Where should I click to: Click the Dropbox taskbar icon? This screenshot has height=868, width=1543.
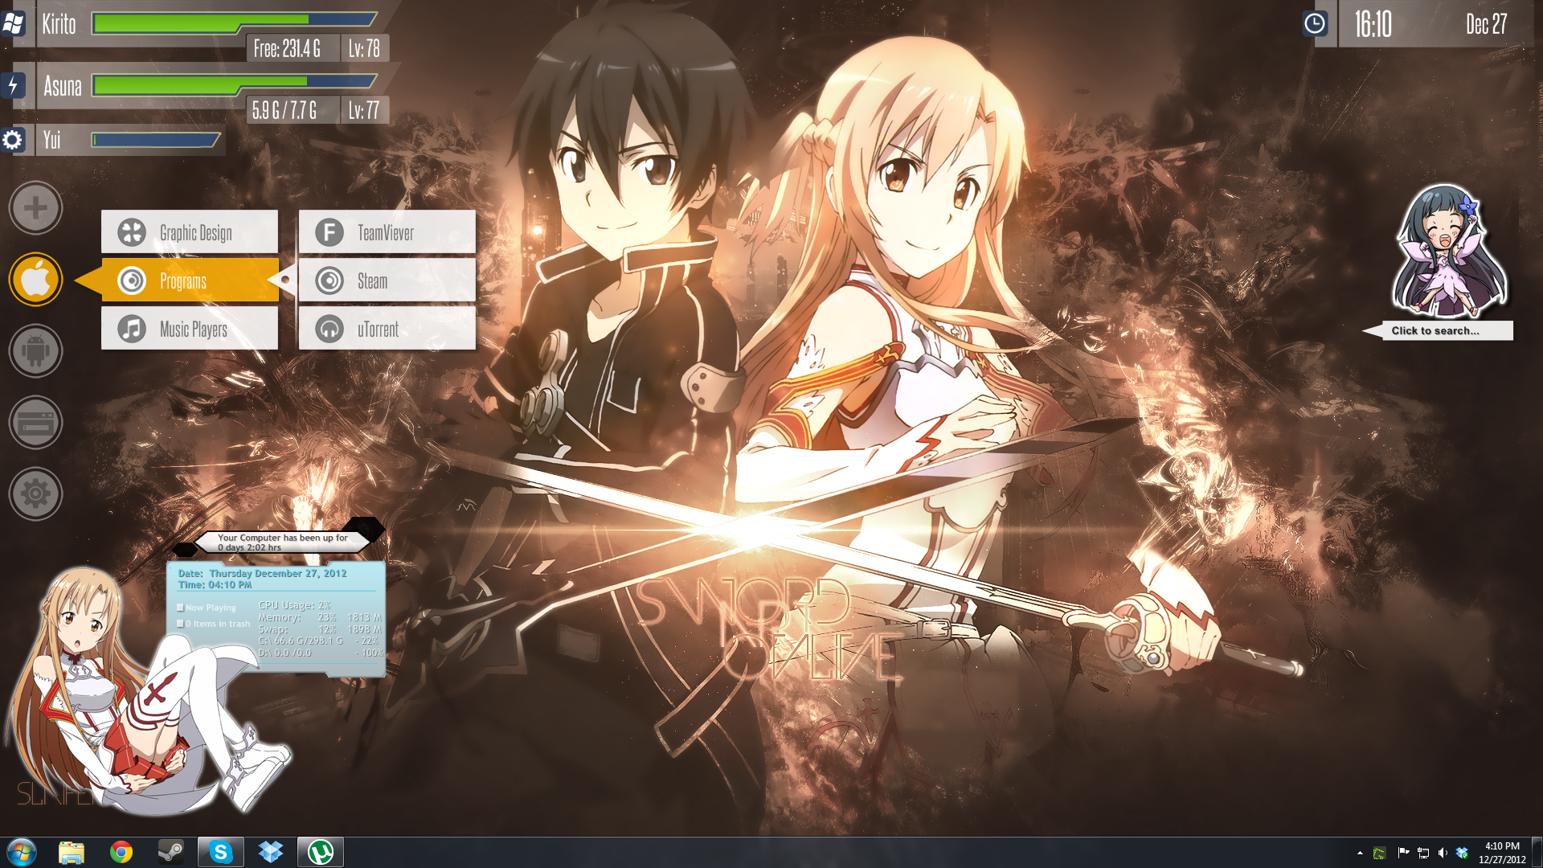pyautogui.click(x=271, y=851)
